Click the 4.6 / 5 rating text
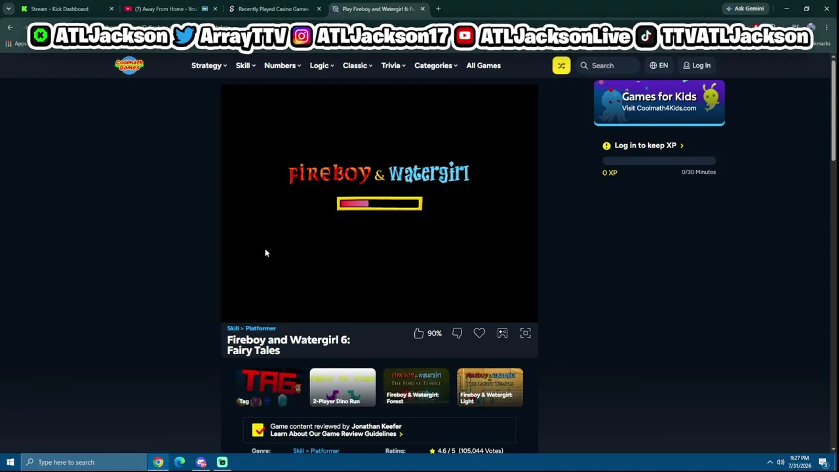The width and height of the screenshot is (839, 472). pos(446,451)
